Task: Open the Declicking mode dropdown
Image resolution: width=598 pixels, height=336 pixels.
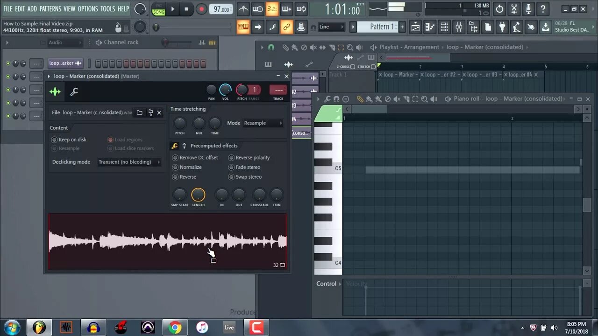Action: [x=129, y=162]
